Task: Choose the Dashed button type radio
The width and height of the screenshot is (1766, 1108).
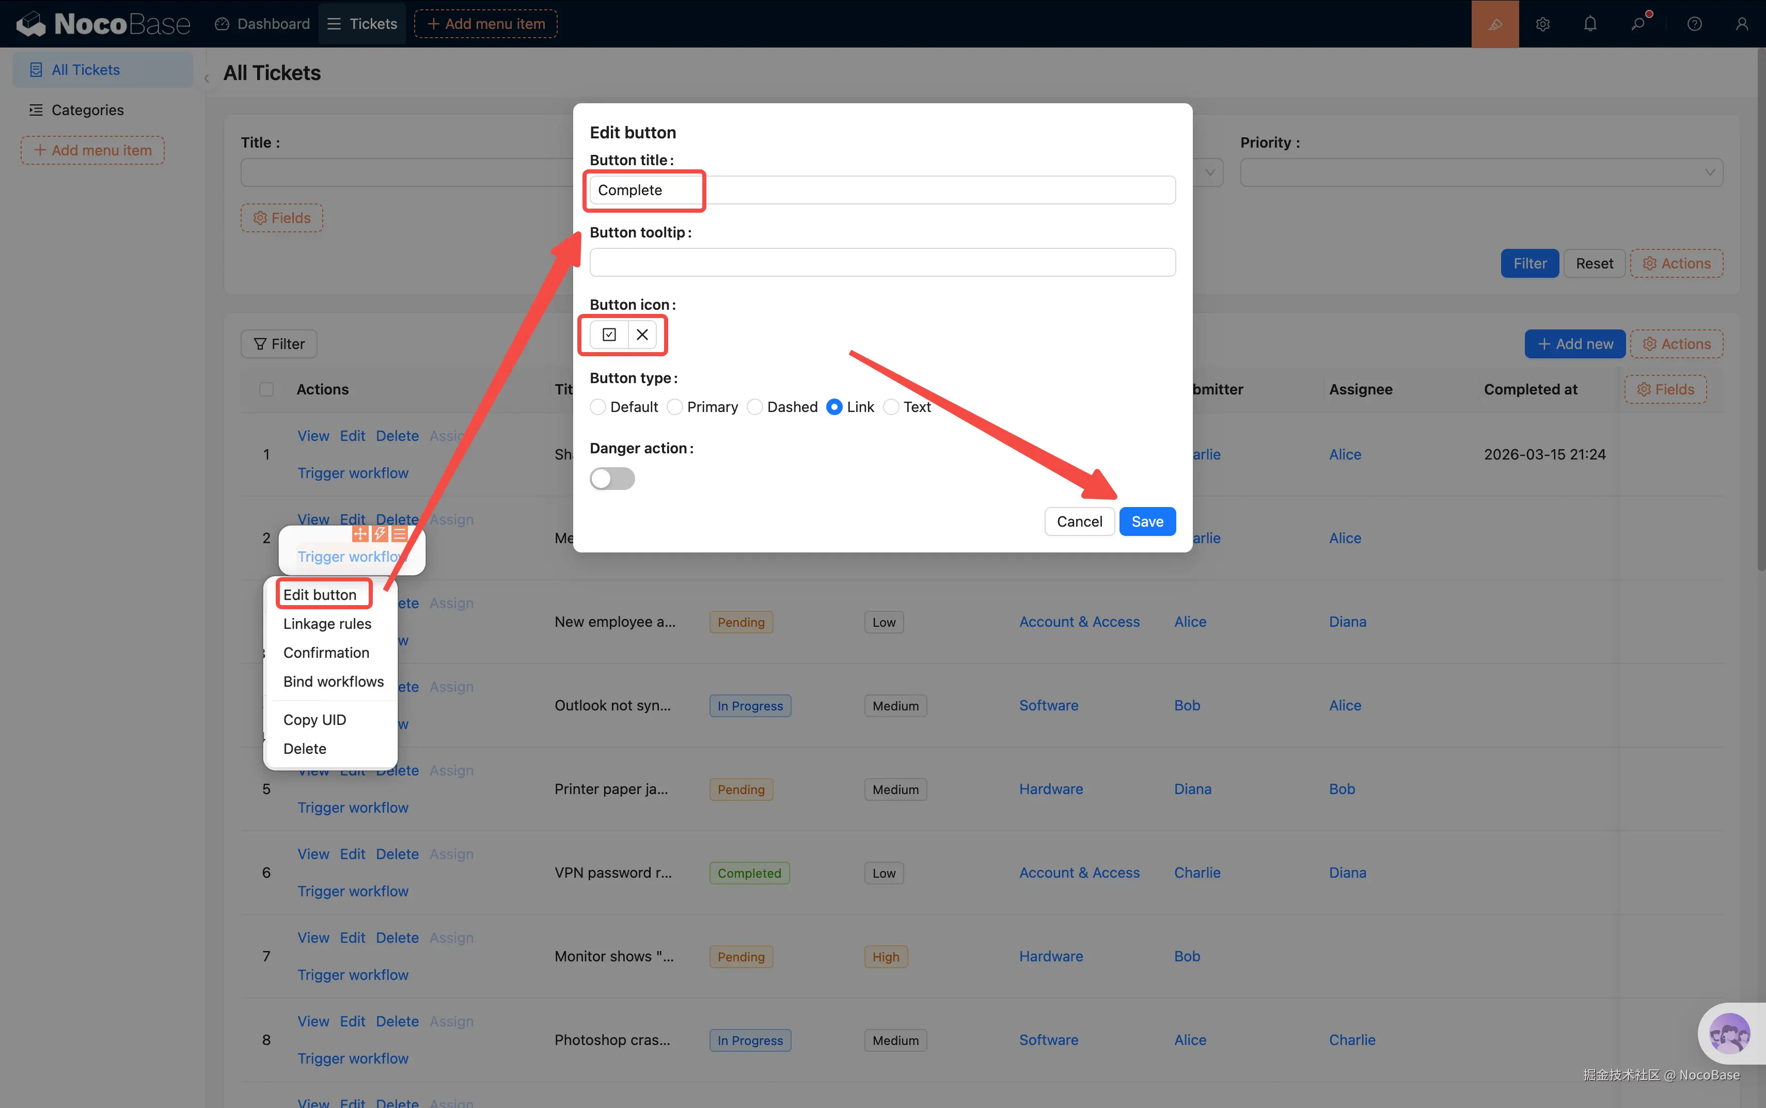Action: [x=755, y=407]
